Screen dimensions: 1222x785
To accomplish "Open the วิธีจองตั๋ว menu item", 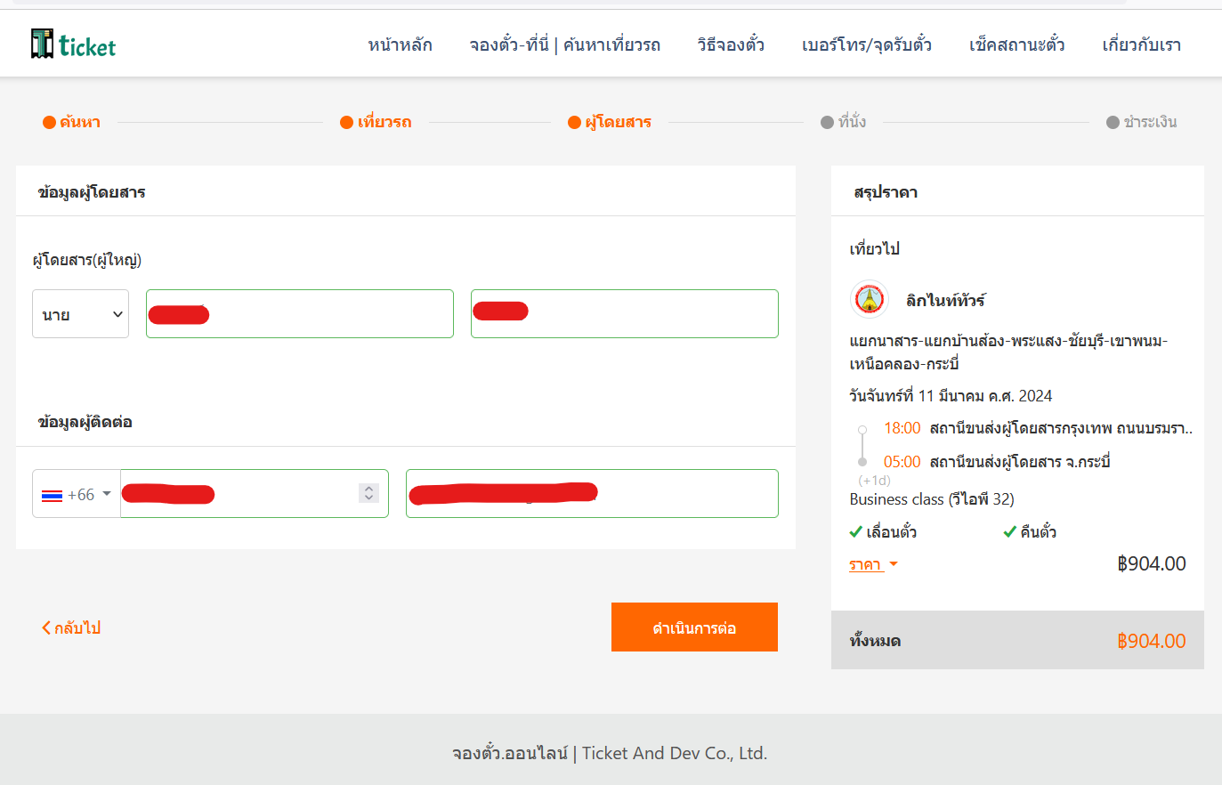I will (731, 45).
